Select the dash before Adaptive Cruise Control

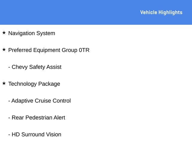(x=9, y=101)
